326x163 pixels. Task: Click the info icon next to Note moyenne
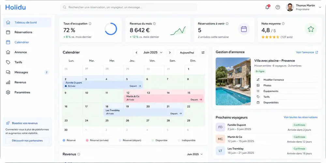pyautogui.click(x=283, y=24)
